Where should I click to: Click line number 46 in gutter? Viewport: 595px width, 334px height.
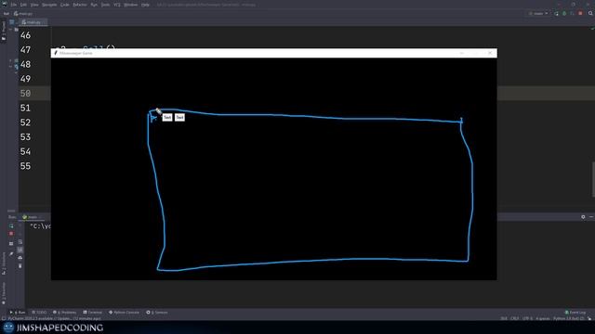(25, 35)
